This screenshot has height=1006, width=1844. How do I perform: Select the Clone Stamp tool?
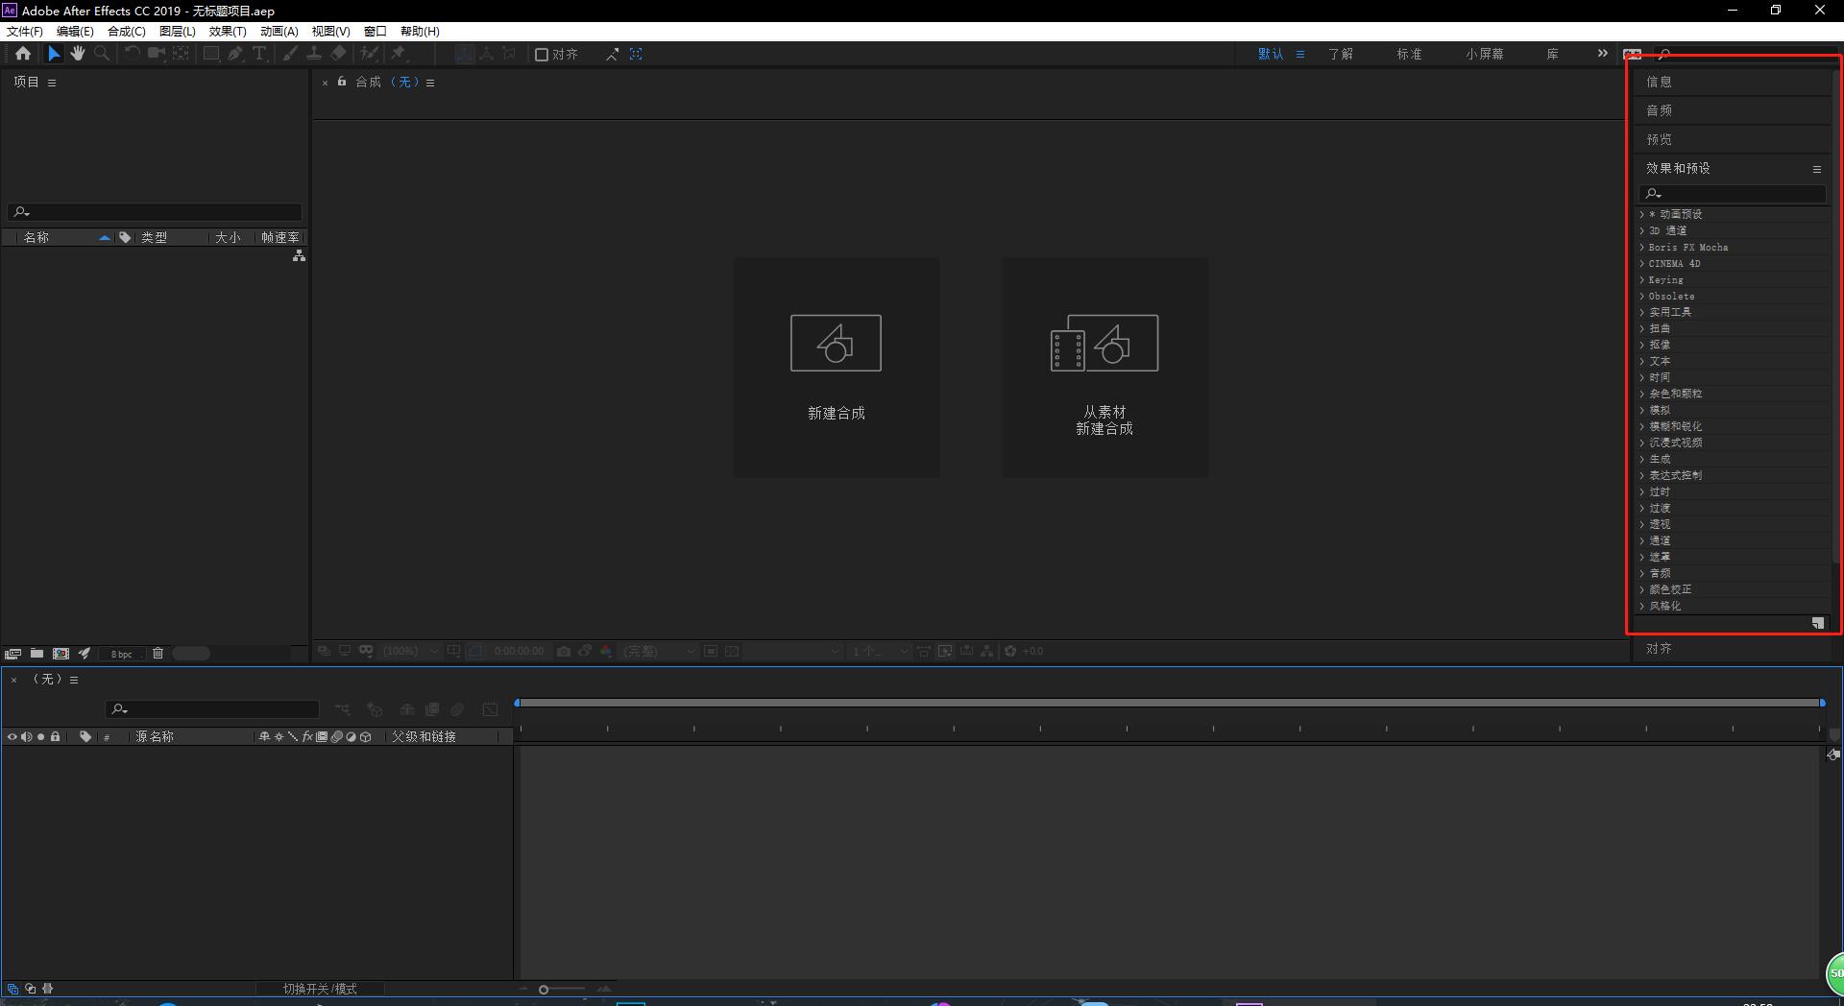coord(313,54)
